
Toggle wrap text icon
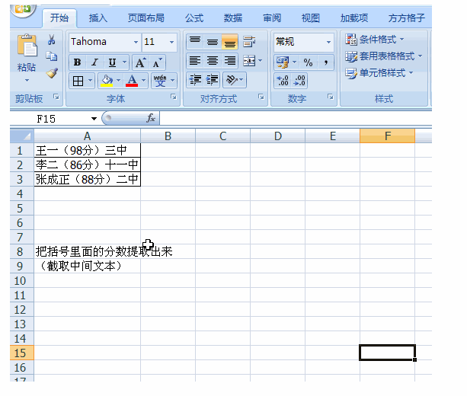click(249, 42)
